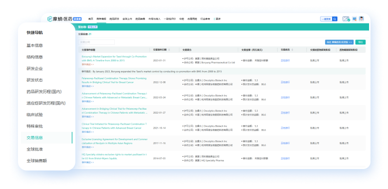The height and width of the screenshot is (189, 388).
Task: Select 临床试验 in quick navigation
Action: click(x=35, y=114)
